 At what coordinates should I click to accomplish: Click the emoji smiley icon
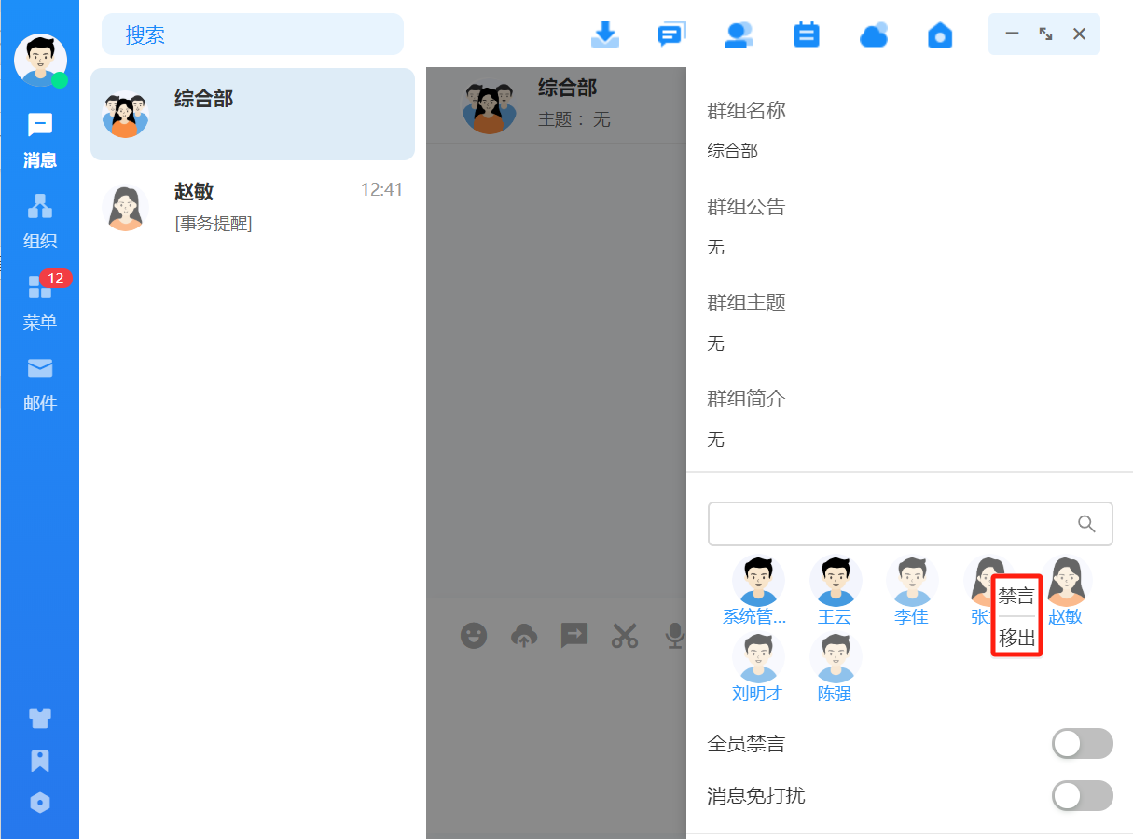[x=474, y=636]
